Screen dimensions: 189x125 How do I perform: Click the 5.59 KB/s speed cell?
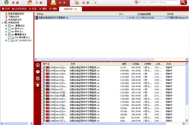click(x=125, y=71)
